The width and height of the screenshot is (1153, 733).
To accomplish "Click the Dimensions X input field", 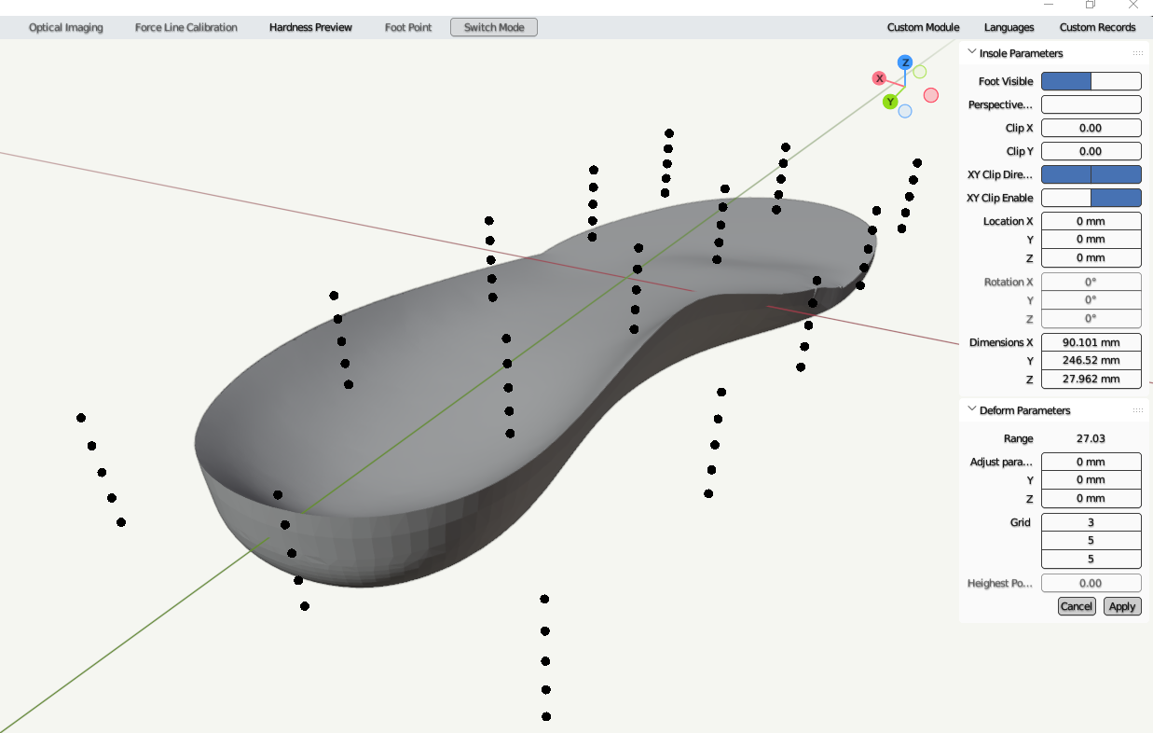I will (1091, 342).
